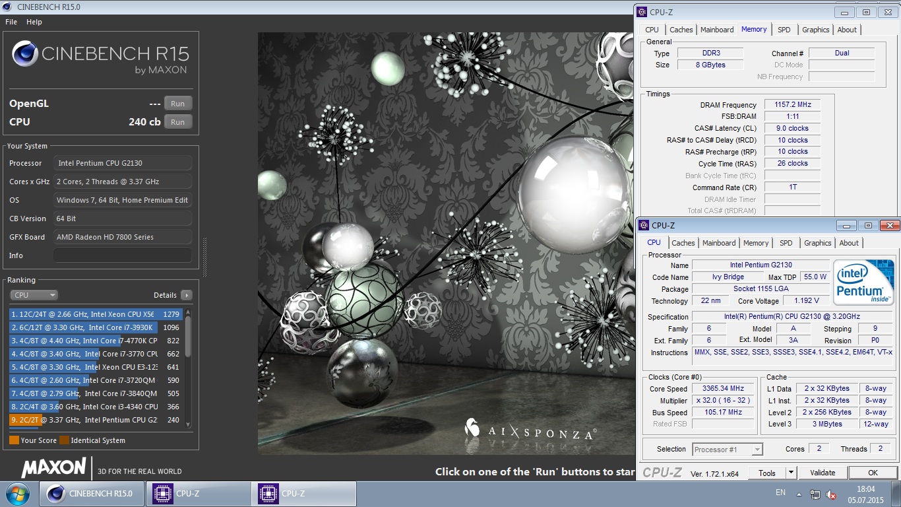
Task: Switch to second CPU-Z taskbar button
Action: 303,494
